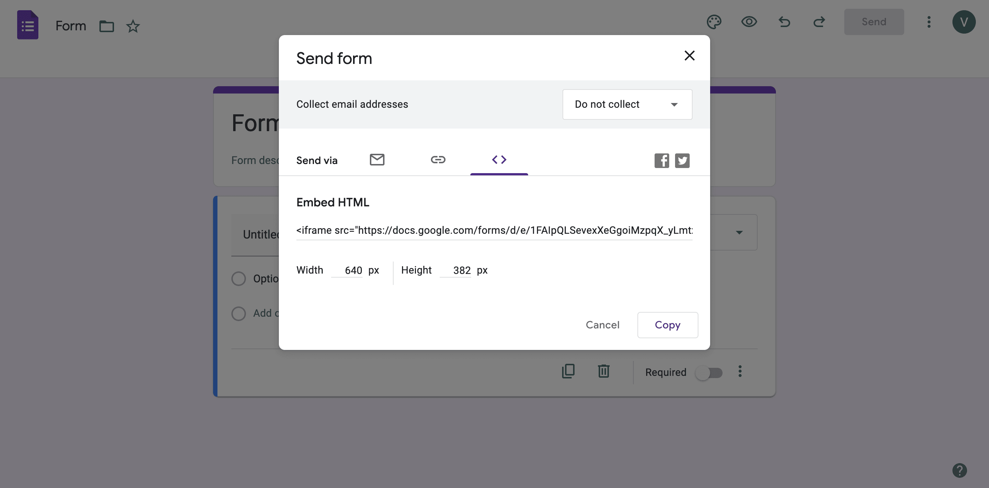The image size is (989, 488).
Task: Open question more options menu
Action: (740, 371)
